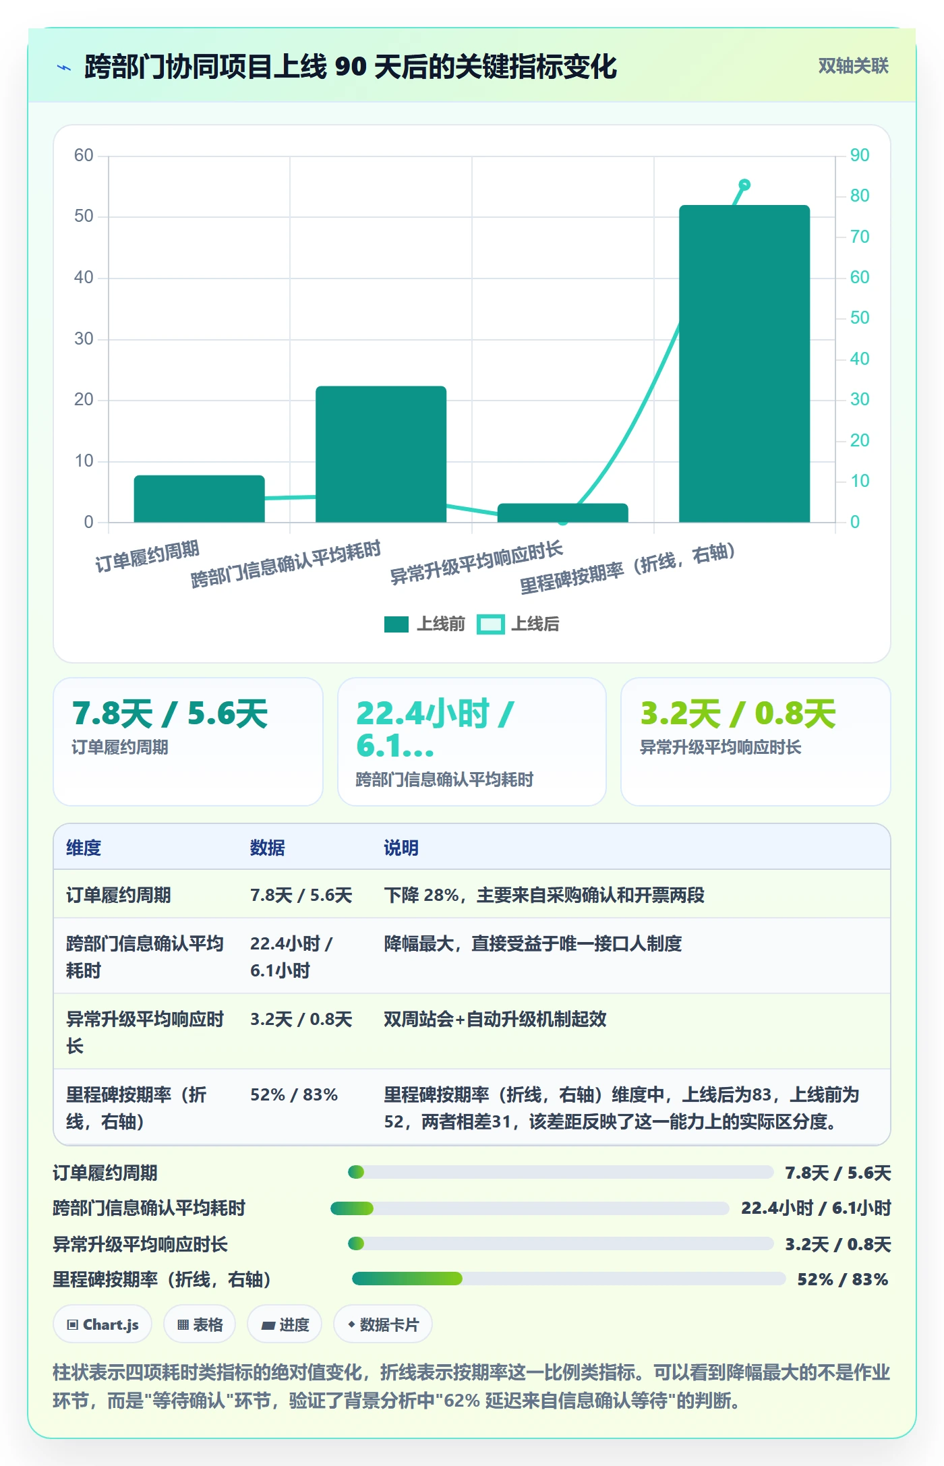Click the 双轴关联 badge in header
Screen dimensions: 944x1466
853,66
